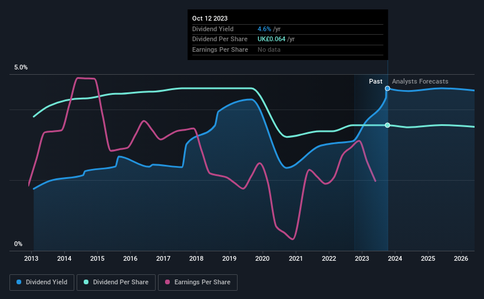Click the 2022 x-axis label
Screen dimensions: 484x299
[x=329, y=258]
